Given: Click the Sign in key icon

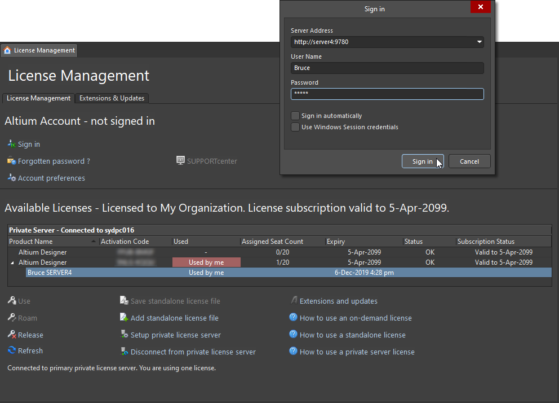Looking at the screenshot, I should (11, 144).
